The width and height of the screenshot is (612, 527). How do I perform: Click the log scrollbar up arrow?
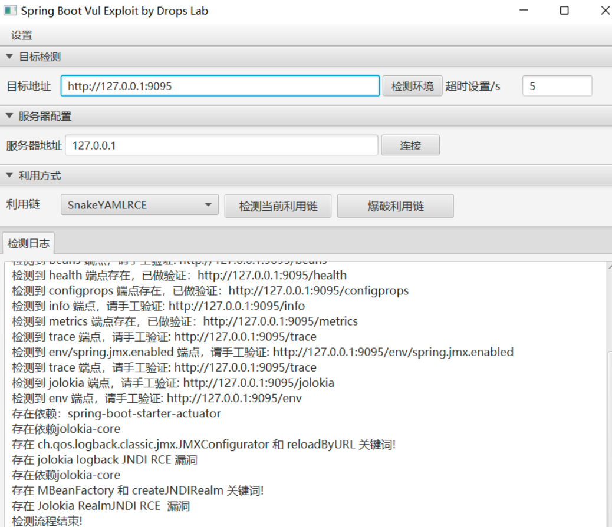(x=610, y=267)
